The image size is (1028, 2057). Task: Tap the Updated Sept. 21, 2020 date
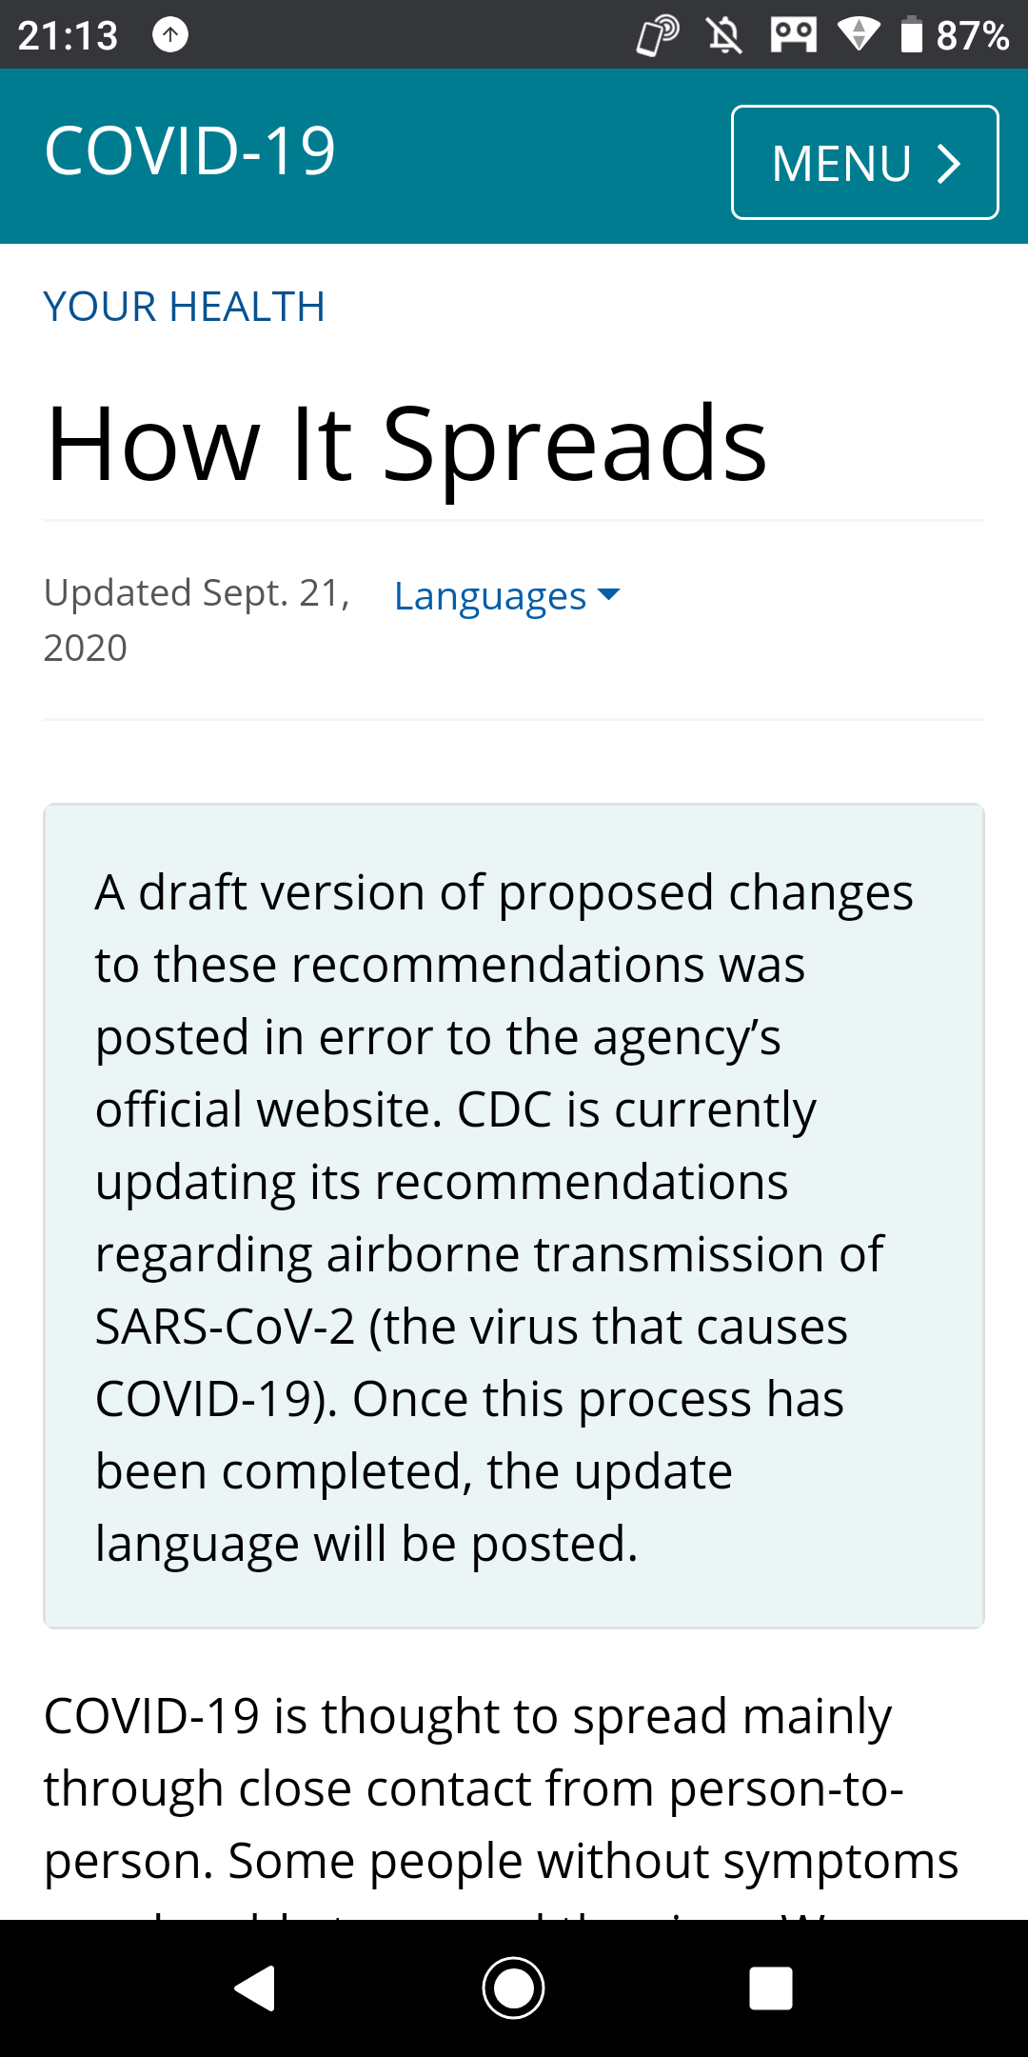pyautogui.click(x=196, y=619)
